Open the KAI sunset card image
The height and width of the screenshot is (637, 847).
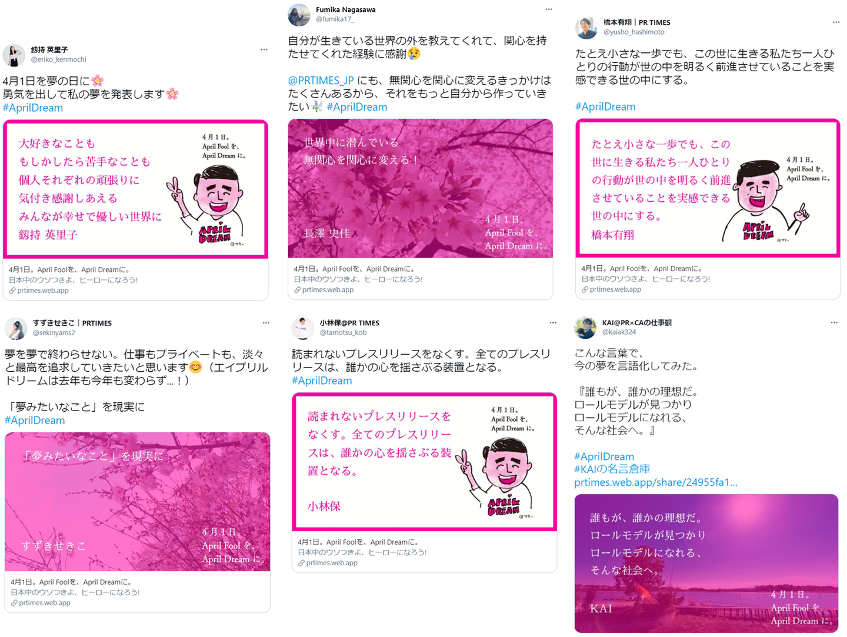pos(706,563)
